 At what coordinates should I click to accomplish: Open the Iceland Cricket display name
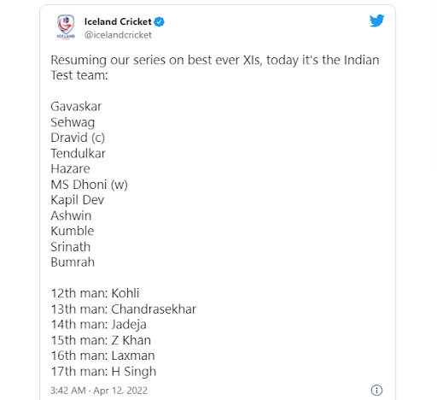coord(118,21)
